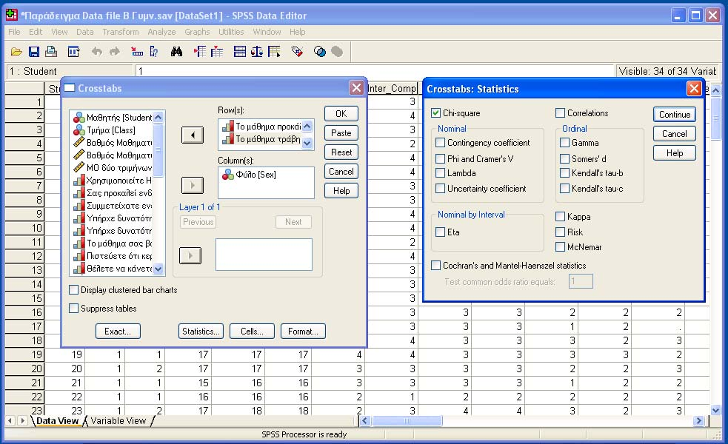Check the Suppress tables option

[x=73, y=308]
